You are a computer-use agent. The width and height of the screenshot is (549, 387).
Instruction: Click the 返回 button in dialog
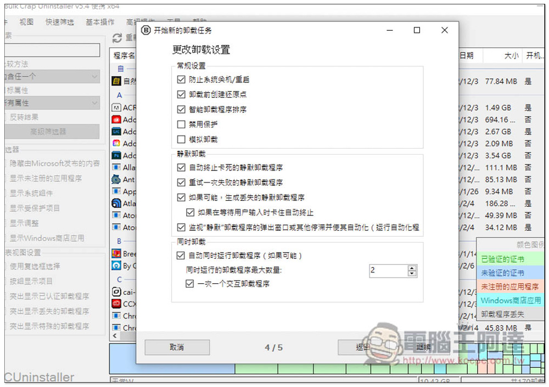point(363,347)
